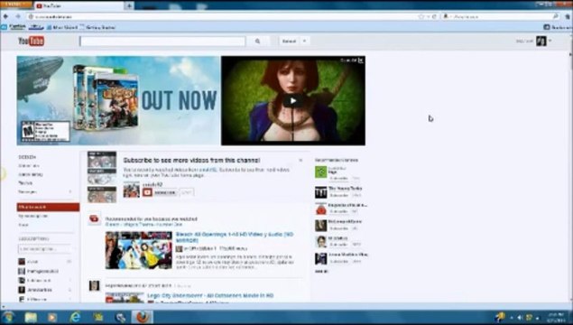
Task: Open the user avatar in the YouTube header
Action: pyautogui.click(x=541, y=41)
